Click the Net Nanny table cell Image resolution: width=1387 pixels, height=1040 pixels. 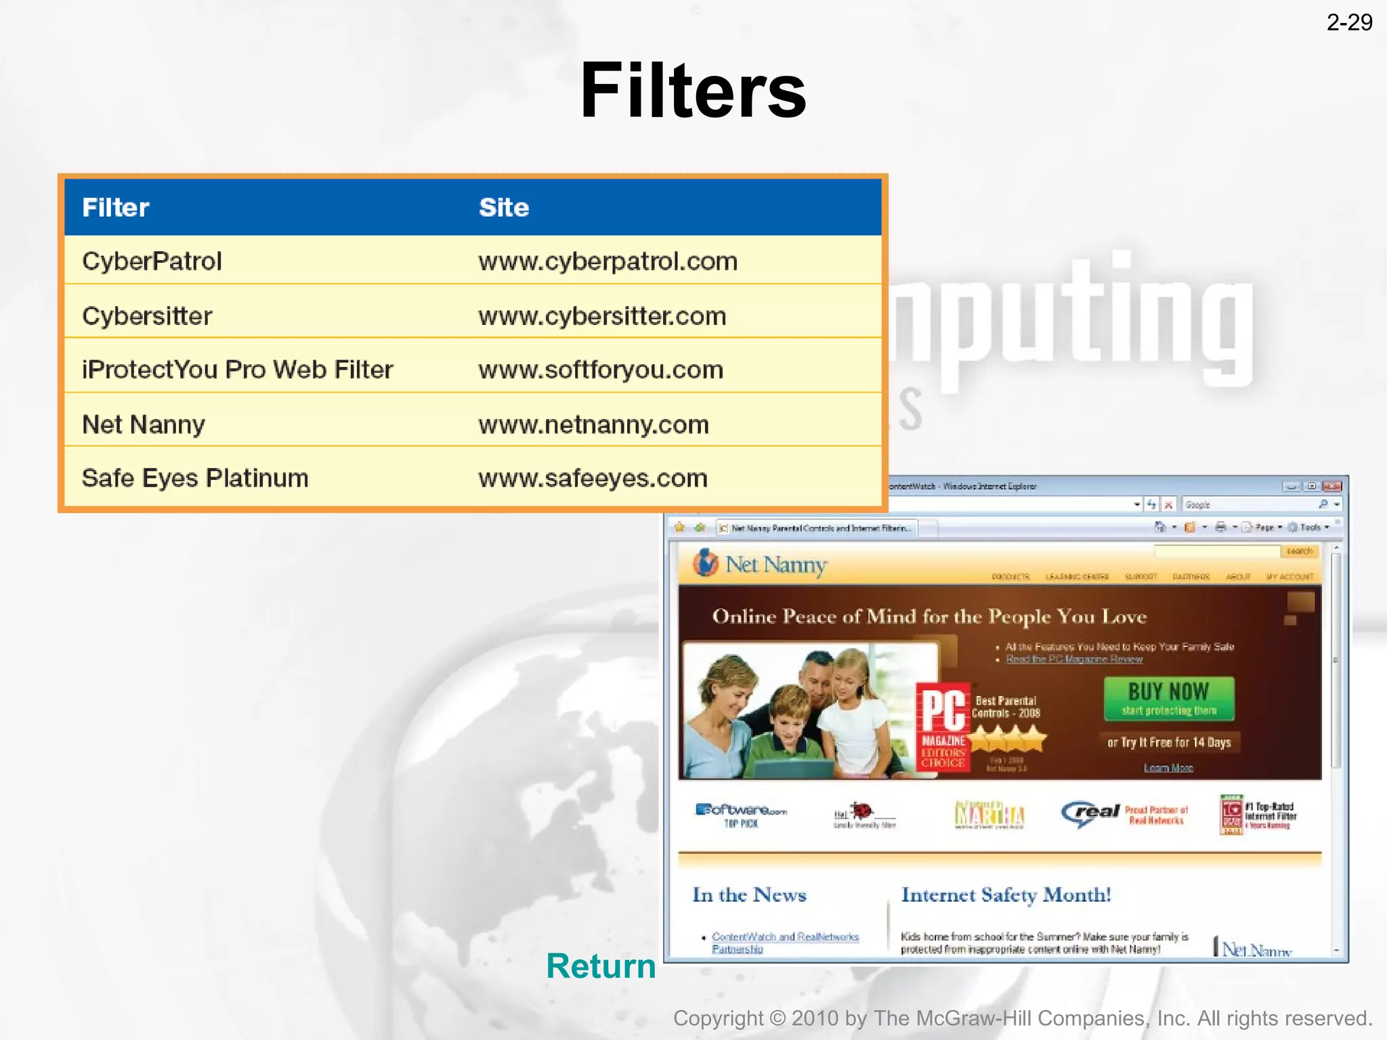click(144, 425)
